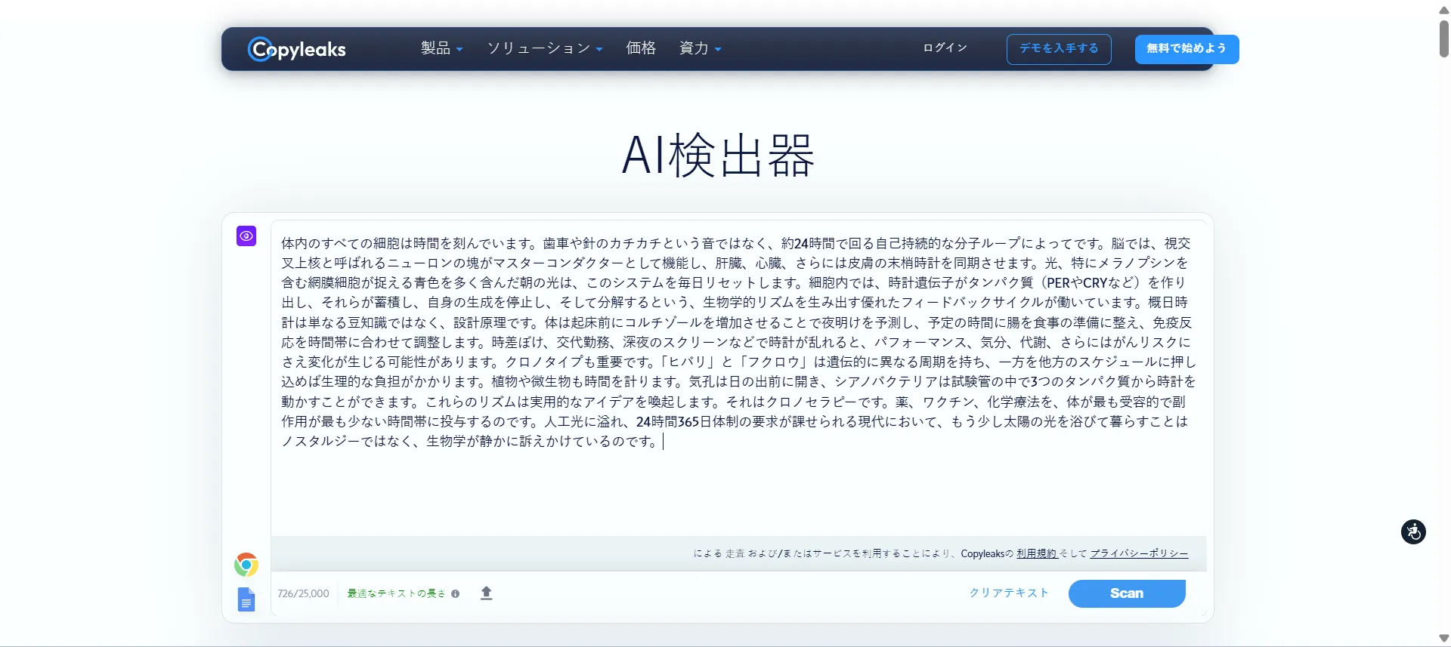The width and height of the screenshot is (1451, 647).
Task: Click the purple eye icon beside the text box
Action: click(246, 236)
